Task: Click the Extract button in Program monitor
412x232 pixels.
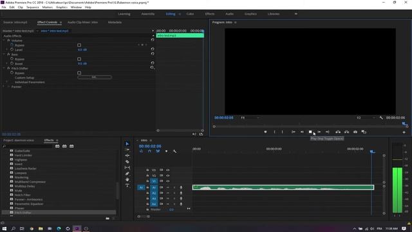Action: [347, 131]
